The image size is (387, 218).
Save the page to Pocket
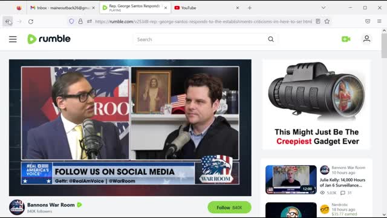368,22
